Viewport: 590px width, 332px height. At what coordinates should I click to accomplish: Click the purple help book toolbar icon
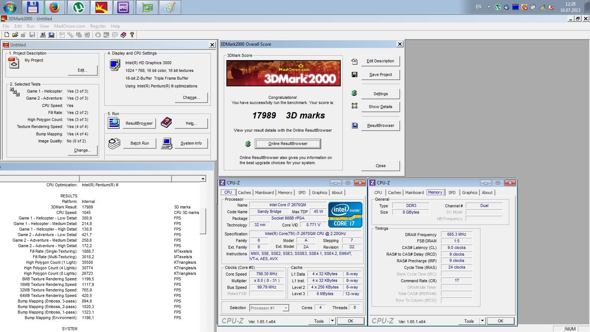tap(123, 35)
